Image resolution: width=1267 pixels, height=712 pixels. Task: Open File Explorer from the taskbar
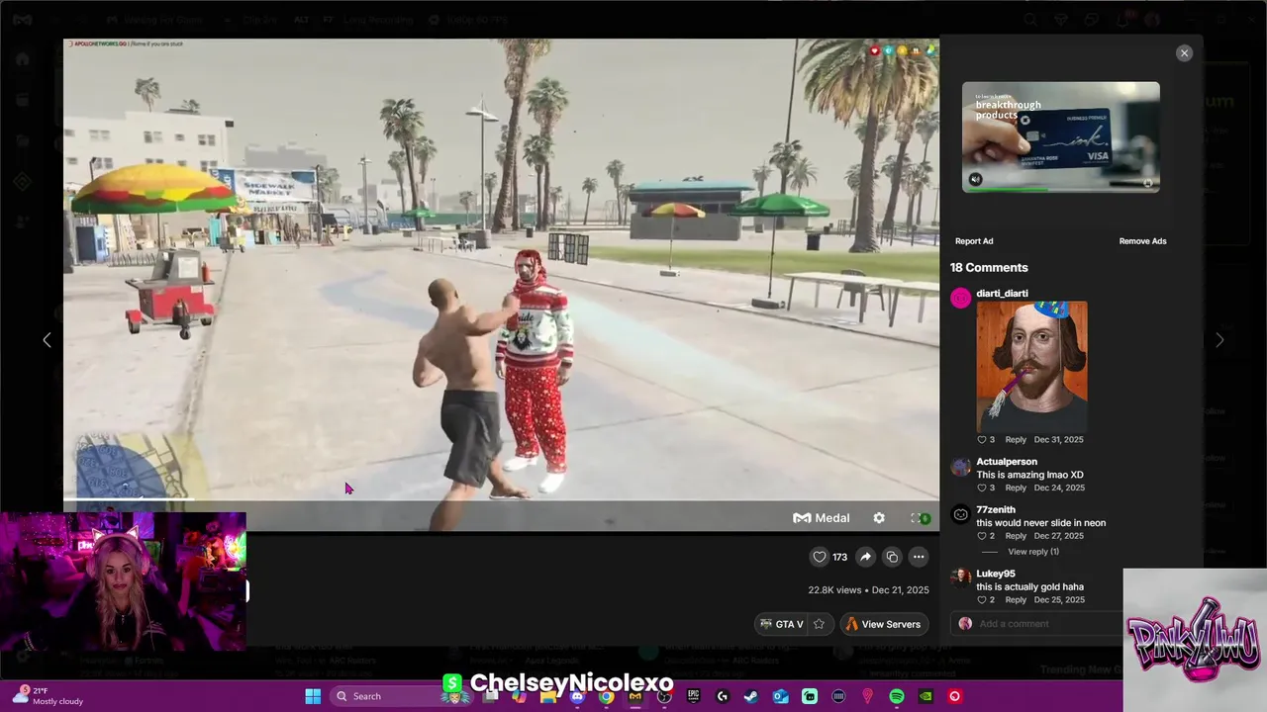tap(547, 696)
